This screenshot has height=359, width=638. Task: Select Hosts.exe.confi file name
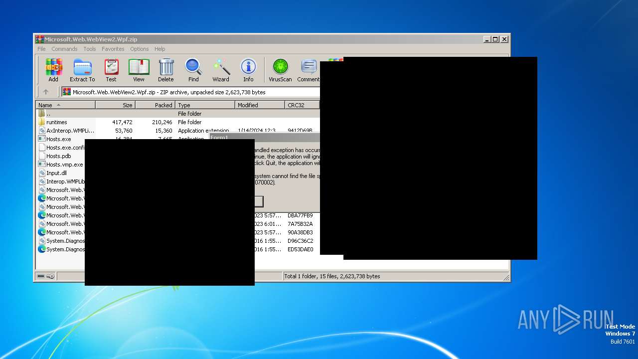[65, 148]
